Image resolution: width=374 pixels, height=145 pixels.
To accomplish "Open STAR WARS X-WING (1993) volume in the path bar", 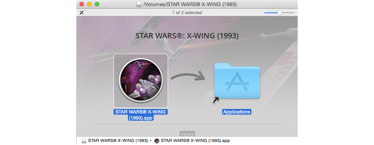I will point(118,140).
